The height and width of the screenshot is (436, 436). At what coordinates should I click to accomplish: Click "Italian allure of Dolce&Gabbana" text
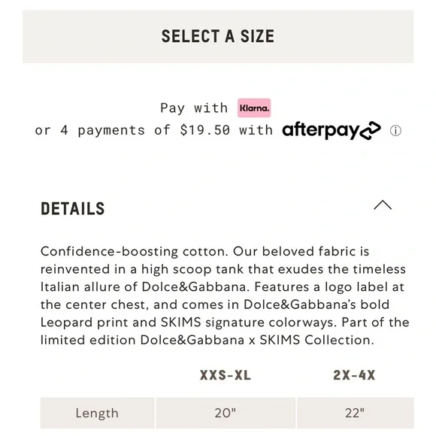pos(143,287)
